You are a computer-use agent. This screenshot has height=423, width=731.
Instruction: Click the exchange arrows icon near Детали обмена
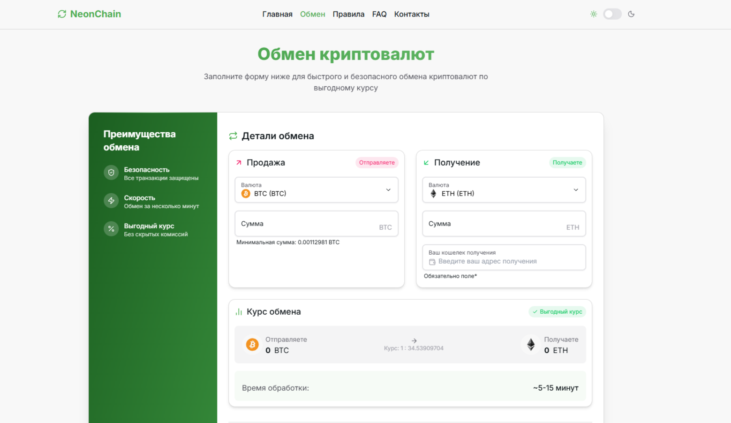pos(233,136)
